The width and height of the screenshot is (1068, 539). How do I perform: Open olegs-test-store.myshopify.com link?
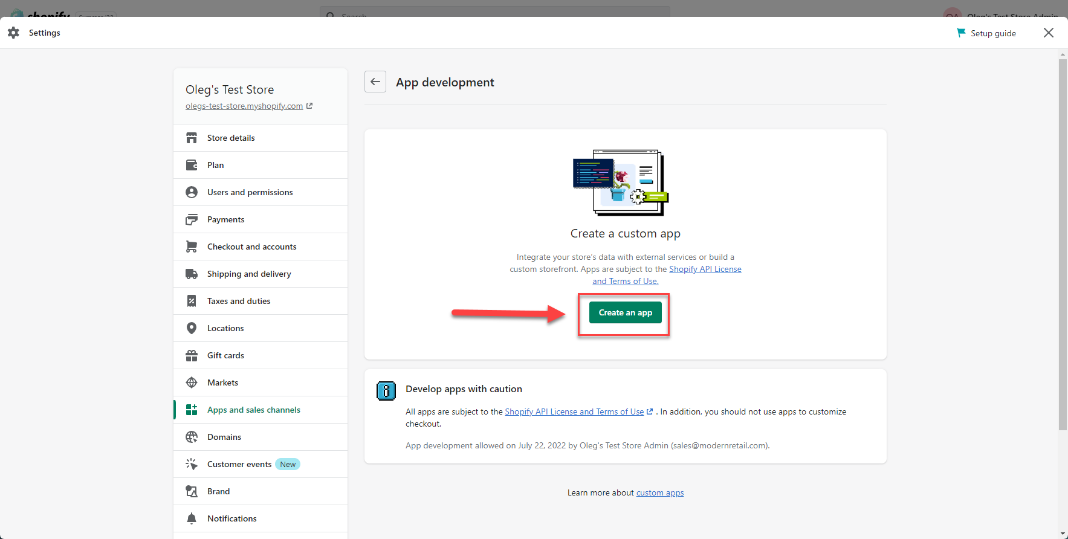click(x=244, y=106)
